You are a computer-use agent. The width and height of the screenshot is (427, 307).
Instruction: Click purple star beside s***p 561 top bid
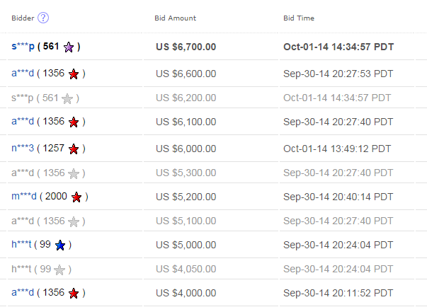coord(69,47)
